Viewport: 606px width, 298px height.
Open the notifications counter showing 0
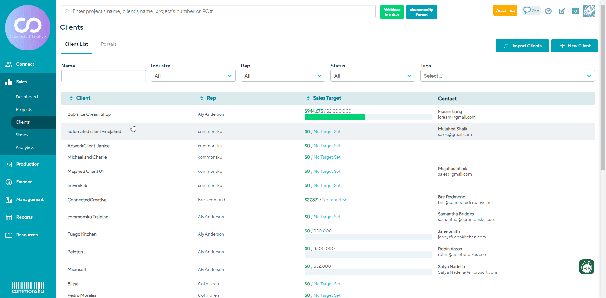(x=575, y=11)
